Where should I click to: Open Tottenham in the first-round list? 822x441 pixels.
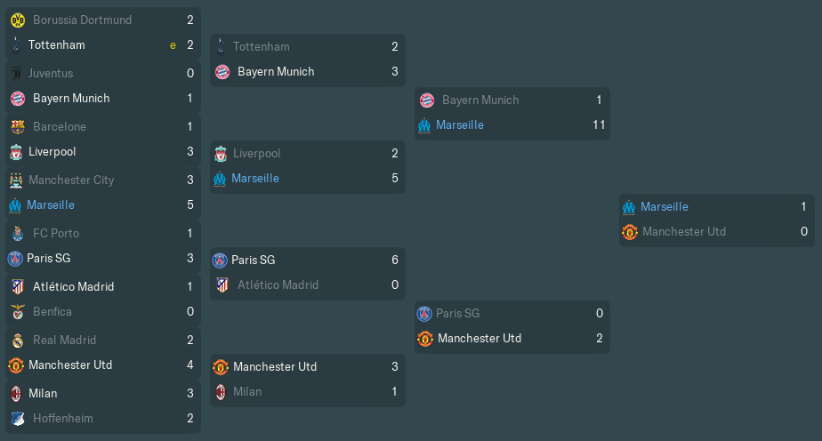coord(57,45)
